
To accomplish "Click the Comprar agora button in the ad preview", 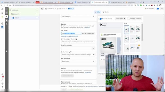I will click(111, 54).
